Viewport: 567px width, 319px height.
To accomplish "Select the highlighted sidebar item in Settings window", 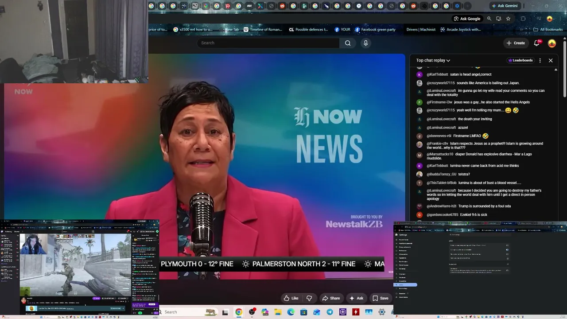I will pyautogui.click(x=405, y=284).
